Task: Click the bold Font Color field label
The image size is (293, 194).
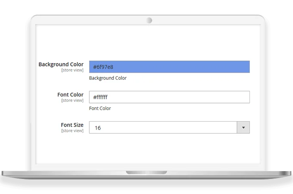Action: click(x=70, y=94)
